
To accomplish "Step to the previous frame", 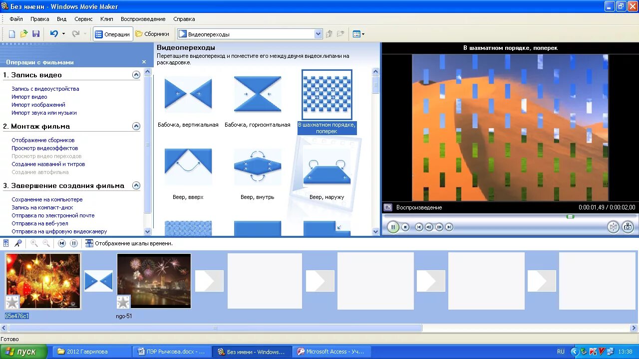I will [x=429, y=227].
